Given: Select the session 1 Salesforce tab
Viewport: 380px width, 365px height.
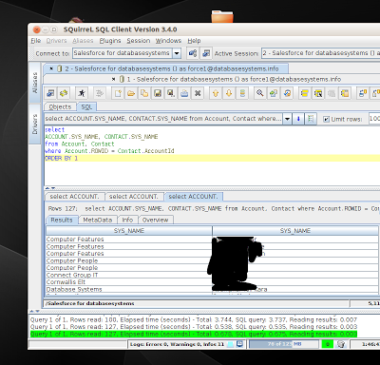Looking at the screenshot, I should coord(234,79).
